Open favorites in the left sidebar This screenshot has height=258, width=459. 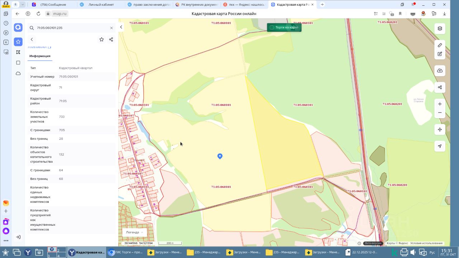coord(18,42)
